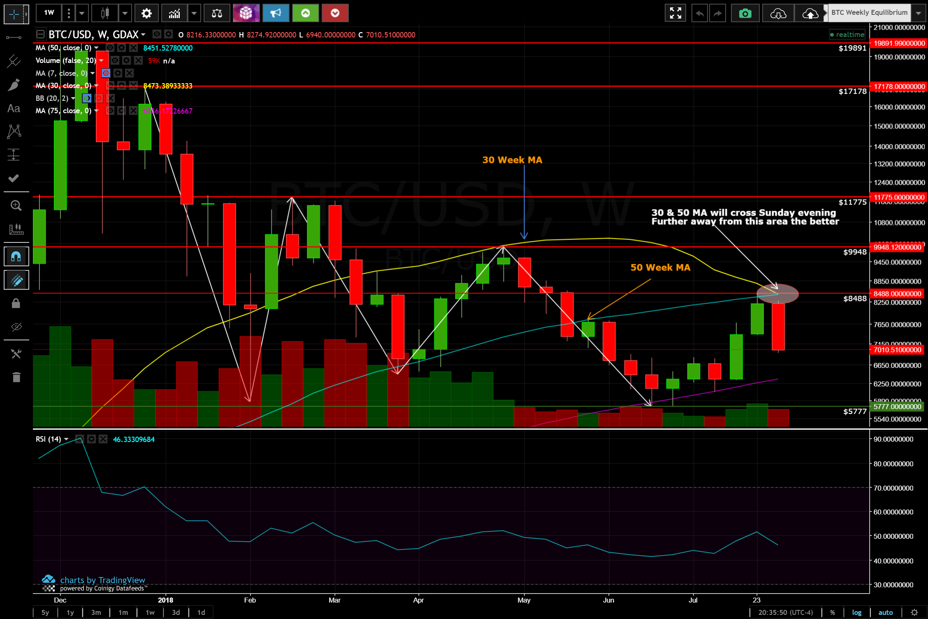Image resolution: width=928 pixels, height=619 pixels.
Task: Click the trash icon to remove drawings
Action: tap(16, 377)
